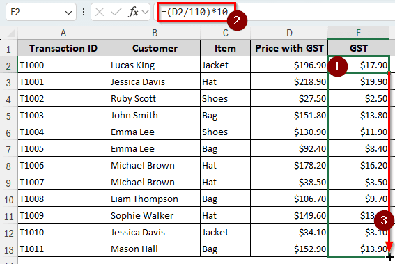Click the Customer header cell

click(155, 48)
